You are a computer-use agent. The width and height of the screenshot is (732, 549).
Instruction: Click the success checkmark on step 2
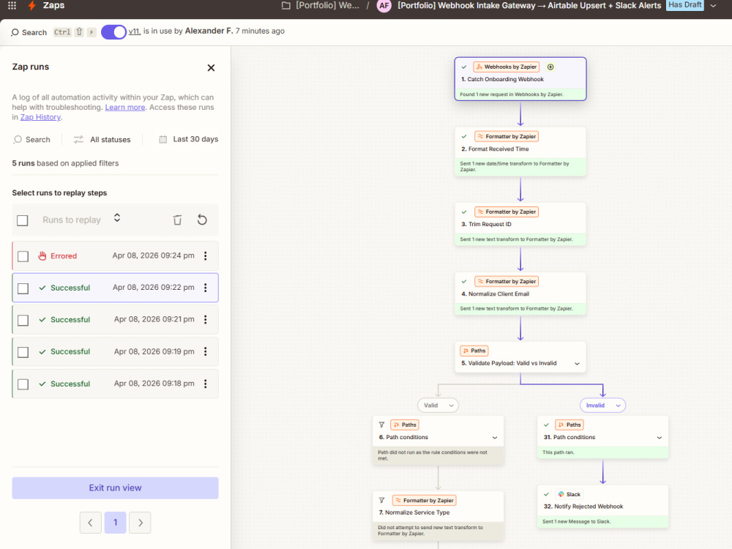tap(464, 136)
